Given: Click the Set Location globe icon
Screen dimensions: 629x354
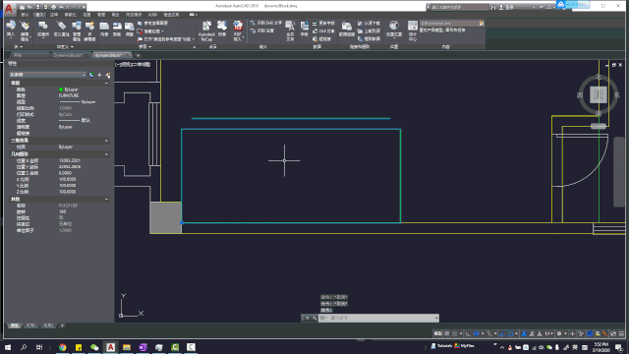Looking at the screenshot, I should click(x=393, y=29).
